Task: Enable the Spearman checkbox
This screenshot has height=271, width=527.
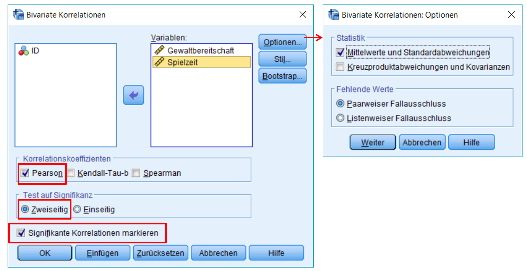Action: [136, 173]
